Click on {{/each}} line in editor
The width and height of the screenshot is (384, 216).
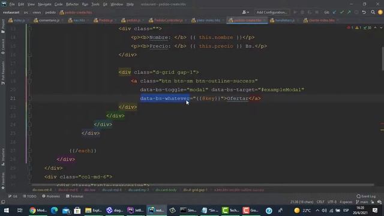(83, 151)
